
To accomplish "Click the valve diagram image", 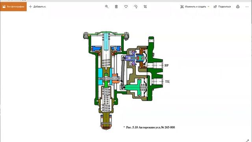I will point(126,80).
